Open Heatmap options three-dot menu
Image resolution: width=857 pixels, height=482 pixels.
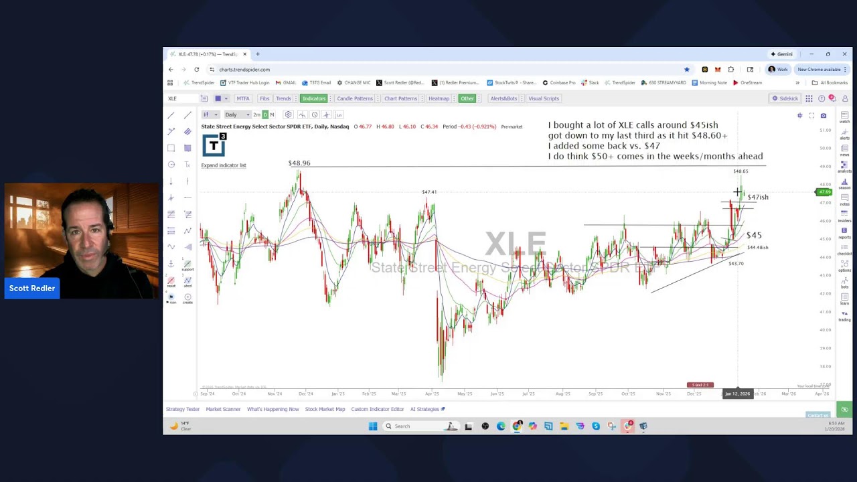point(453,98)
